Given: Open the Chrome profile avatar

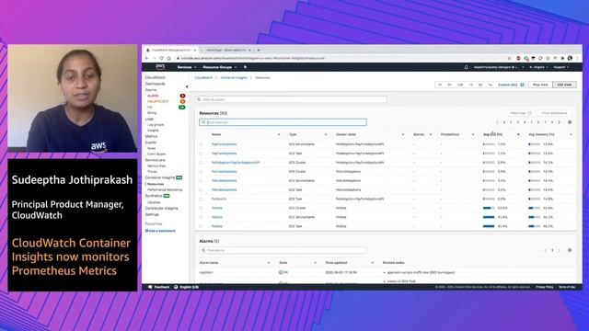Looking at the screenshot, I should [x=570, y=58].
